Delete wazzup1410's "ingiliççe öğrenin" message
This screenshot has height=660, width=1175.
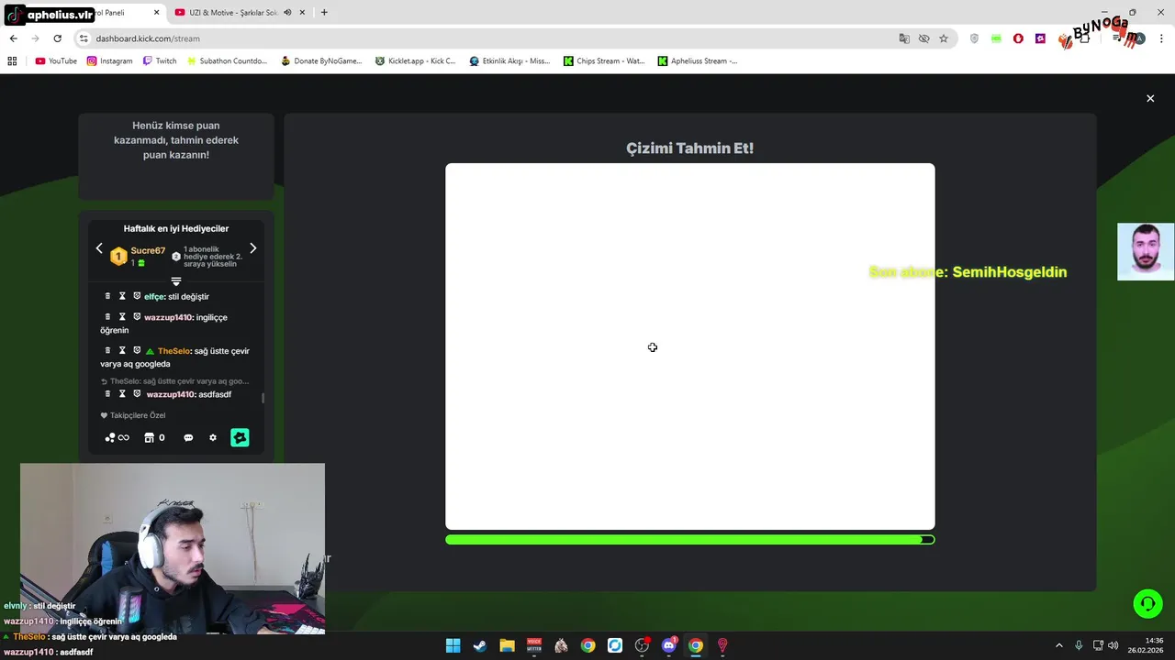tap(107, 317)
